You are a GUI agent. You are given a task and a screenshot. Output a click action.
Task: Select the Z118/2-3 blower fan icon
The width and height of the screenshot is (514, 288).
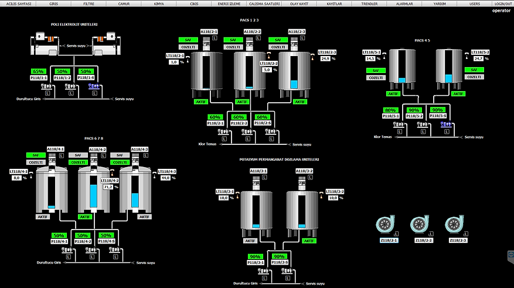[454, 225]
